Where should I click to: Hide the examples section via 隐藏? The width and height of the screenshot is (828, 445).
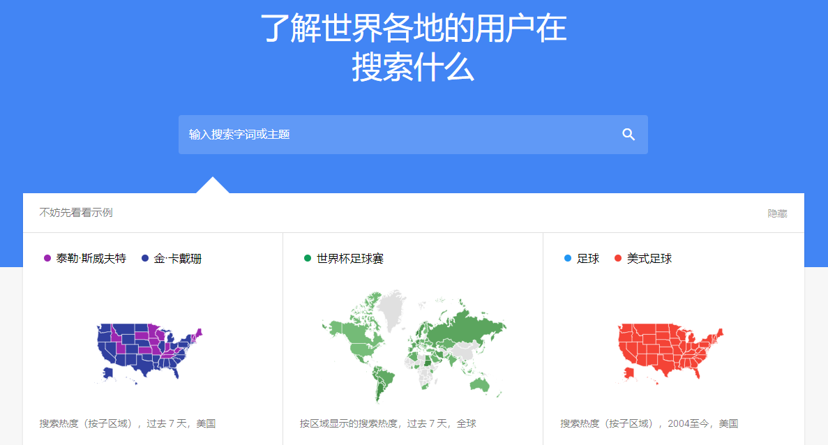pyautogui.click(x=779, y=213)
